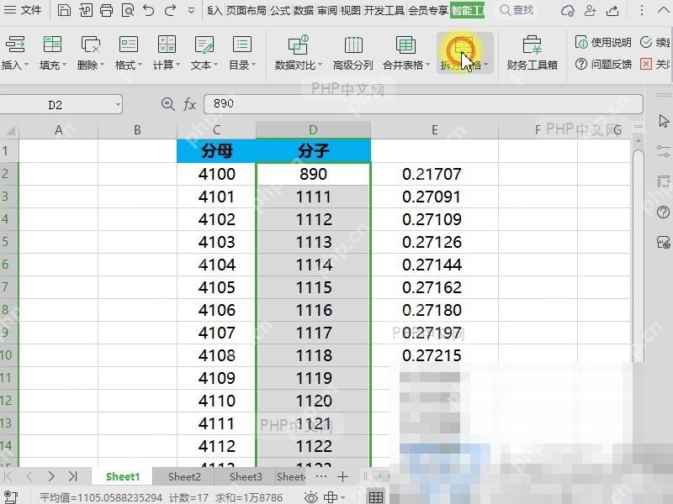This screenshot has height=504, width=673.
Task: Click the Undo arrow icon
Action: click(x=149, y=10)
